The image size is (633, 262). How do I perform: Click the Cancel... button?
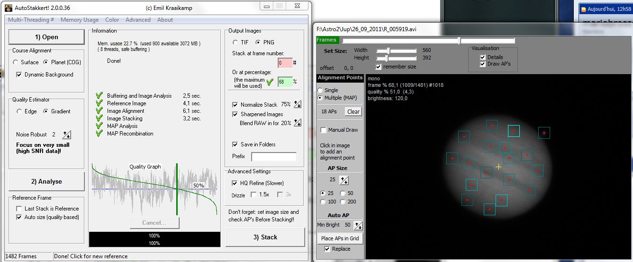(x=154, y=223)
